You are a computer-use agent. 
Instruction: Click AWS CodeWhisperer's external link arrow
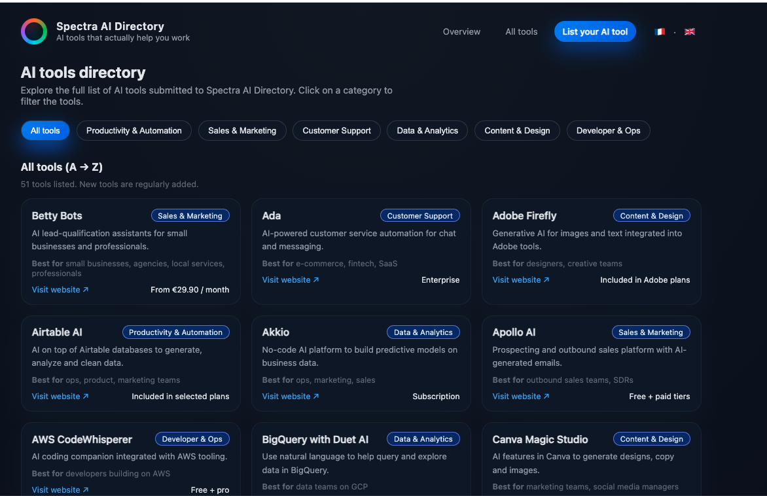86,489
